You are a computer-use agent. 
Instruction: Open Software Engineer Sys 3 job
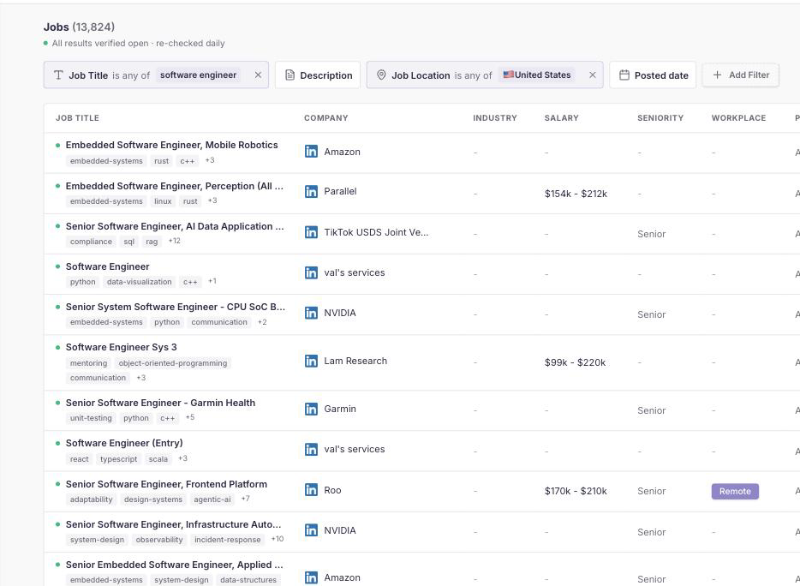click(x=122, y=347)
